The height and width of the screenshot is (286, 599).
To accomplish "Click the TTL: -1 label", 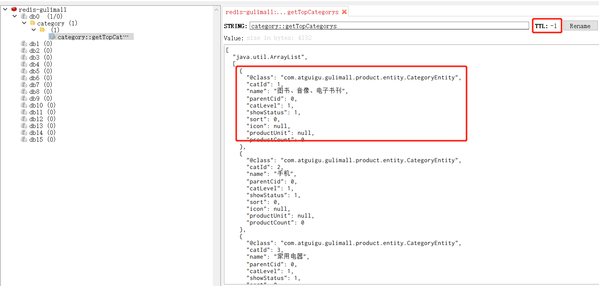I will pyautogui.click(x=546, y=26).
